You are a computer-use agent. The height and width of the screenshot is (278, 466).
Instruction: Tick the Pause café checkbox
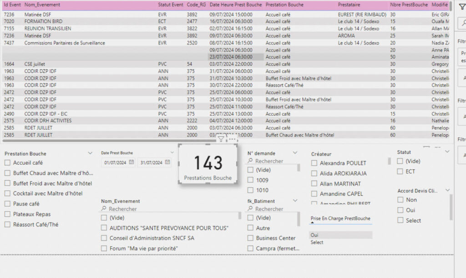pyautogui.click(x=7, y=204)
